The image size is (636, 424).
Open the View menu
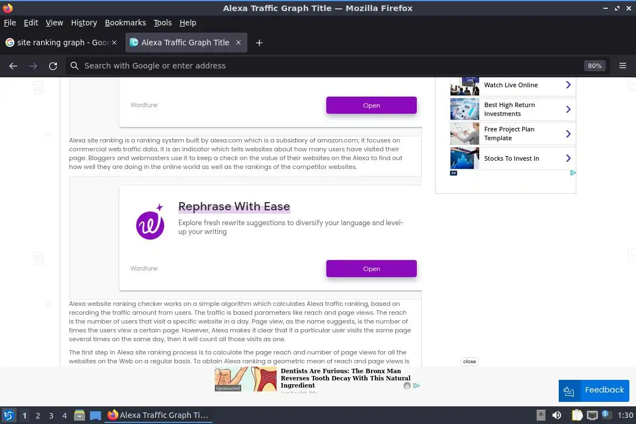[54, 23]
